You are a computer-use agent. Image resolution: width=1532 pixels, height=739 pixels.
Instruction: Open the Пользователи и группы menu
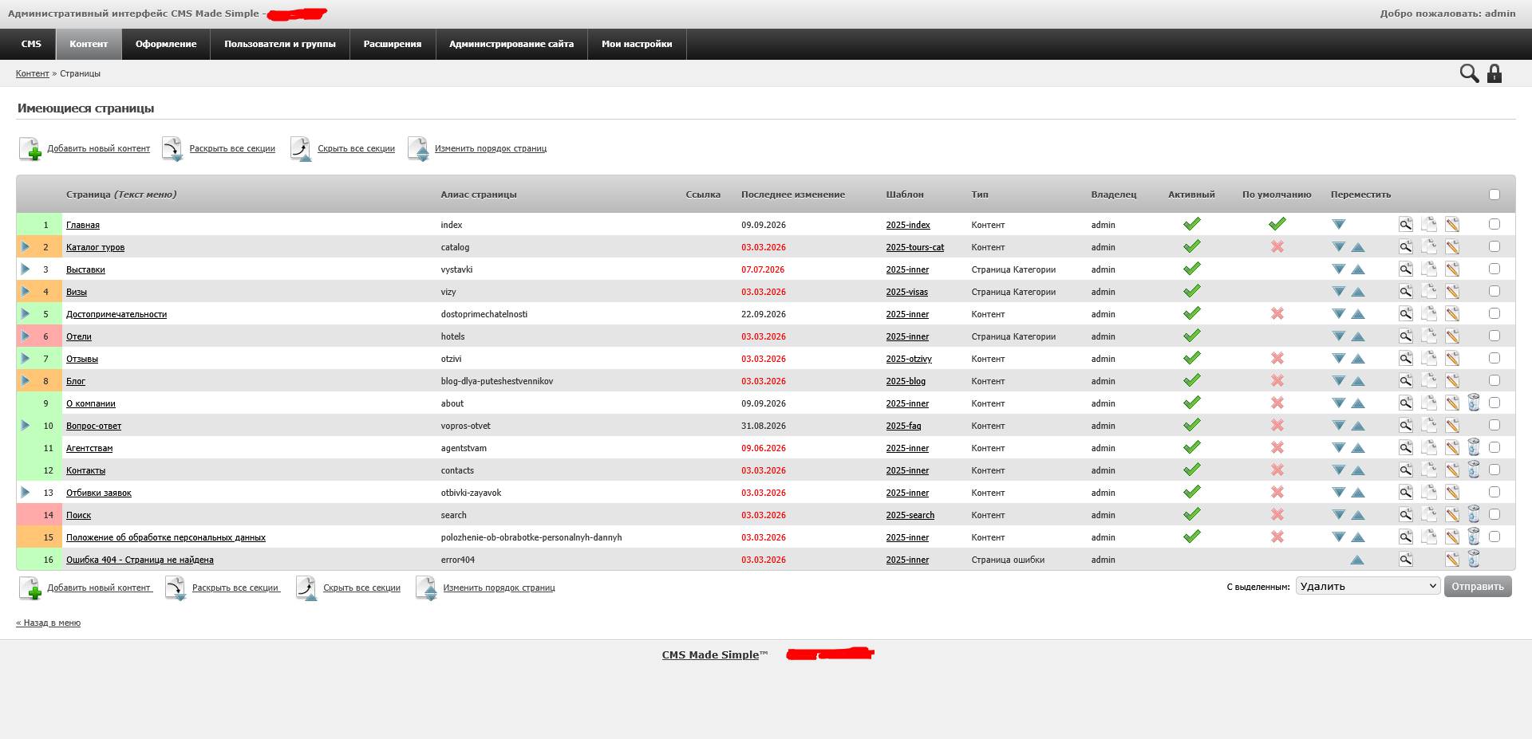point(280,44)
